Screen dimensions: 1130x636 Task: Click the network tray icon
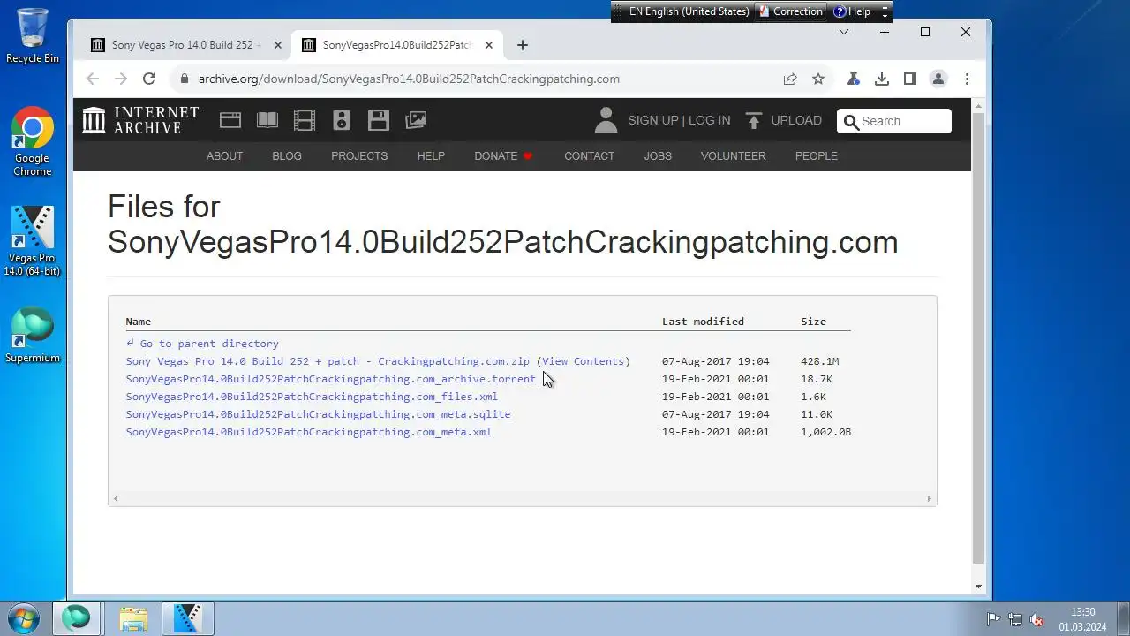click(1015, 619)
